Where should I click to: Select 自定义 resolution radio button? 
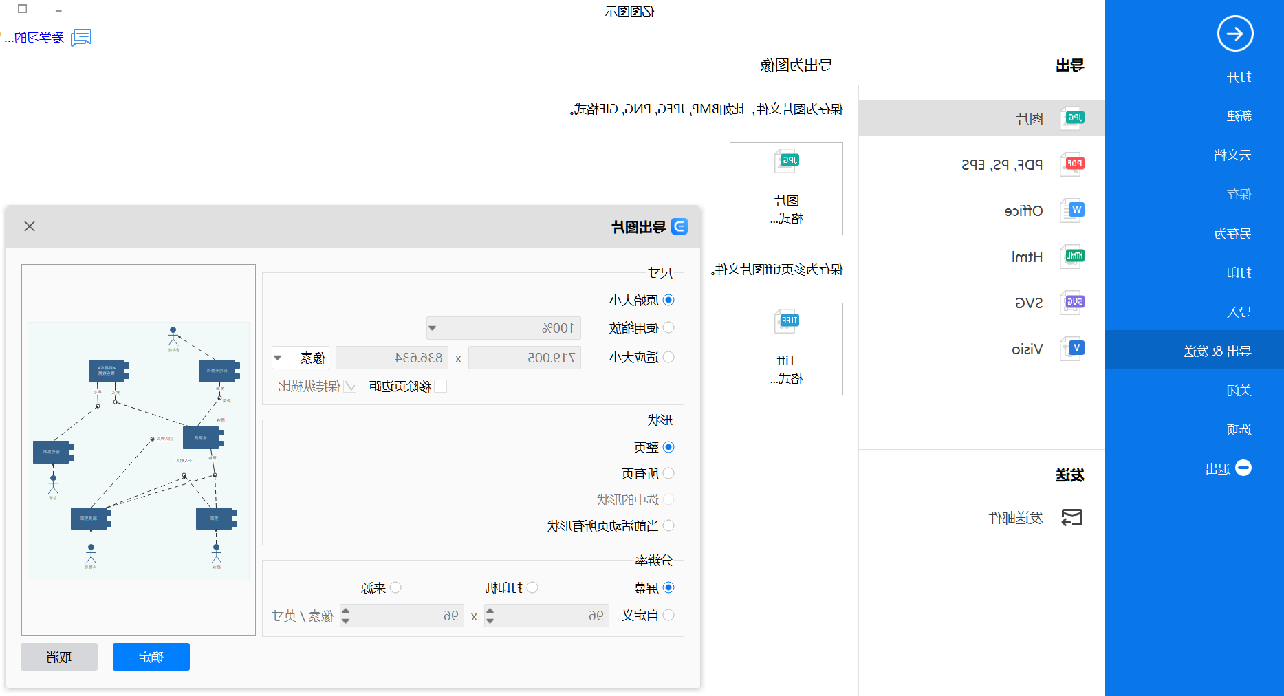pyautogui.click(x=668, y=615)
